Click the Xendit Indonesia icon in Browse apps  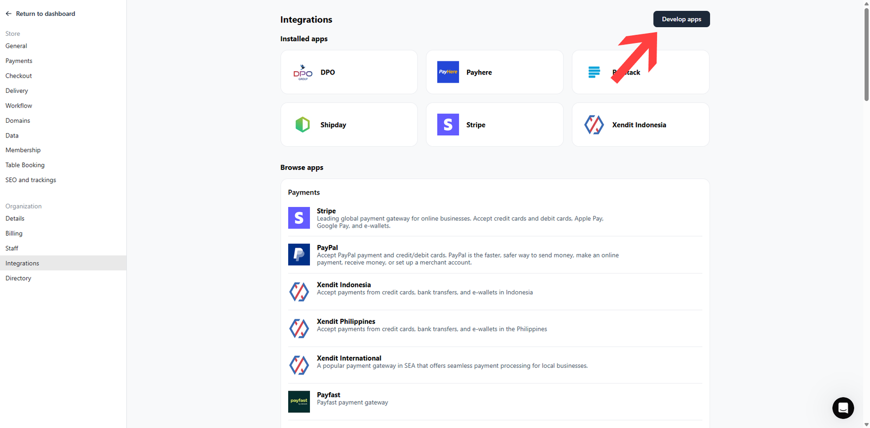point(299,291)
